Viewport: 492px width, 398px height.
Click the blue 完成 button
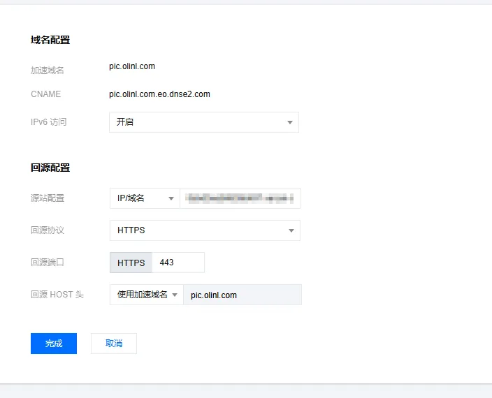[54, 344]
